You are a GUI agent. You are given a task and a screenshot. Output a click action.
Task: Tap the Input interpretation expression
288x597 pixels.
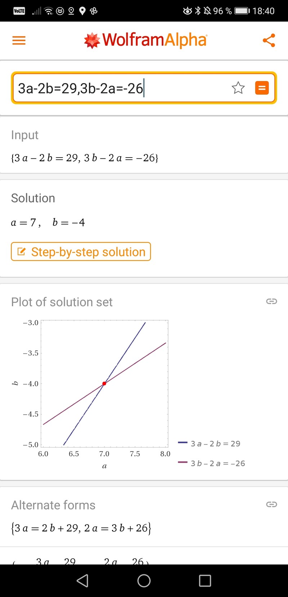[85, 158]
